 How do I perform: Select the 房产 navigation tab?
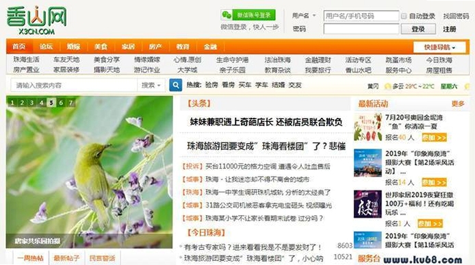click(155, 47)
